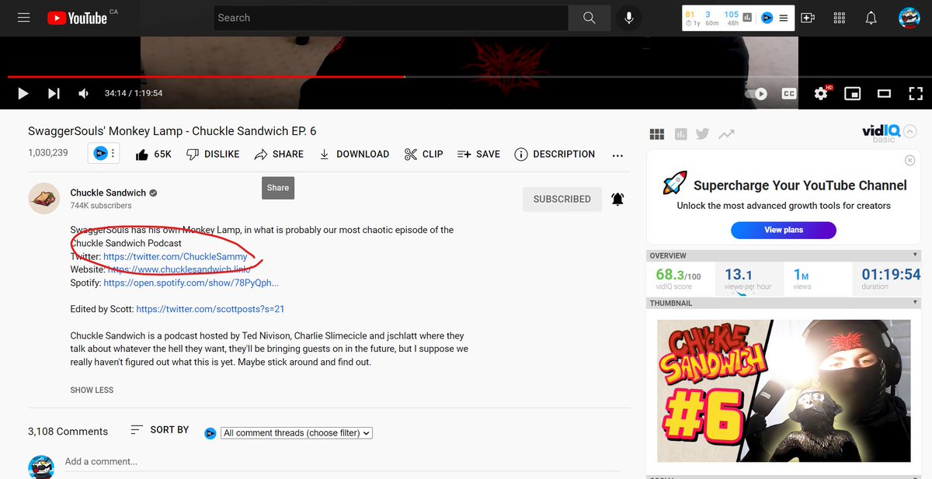Open the chucklesandwich website link
The width and height of the screenshot is (932, 479).
[x=179, y=269]
